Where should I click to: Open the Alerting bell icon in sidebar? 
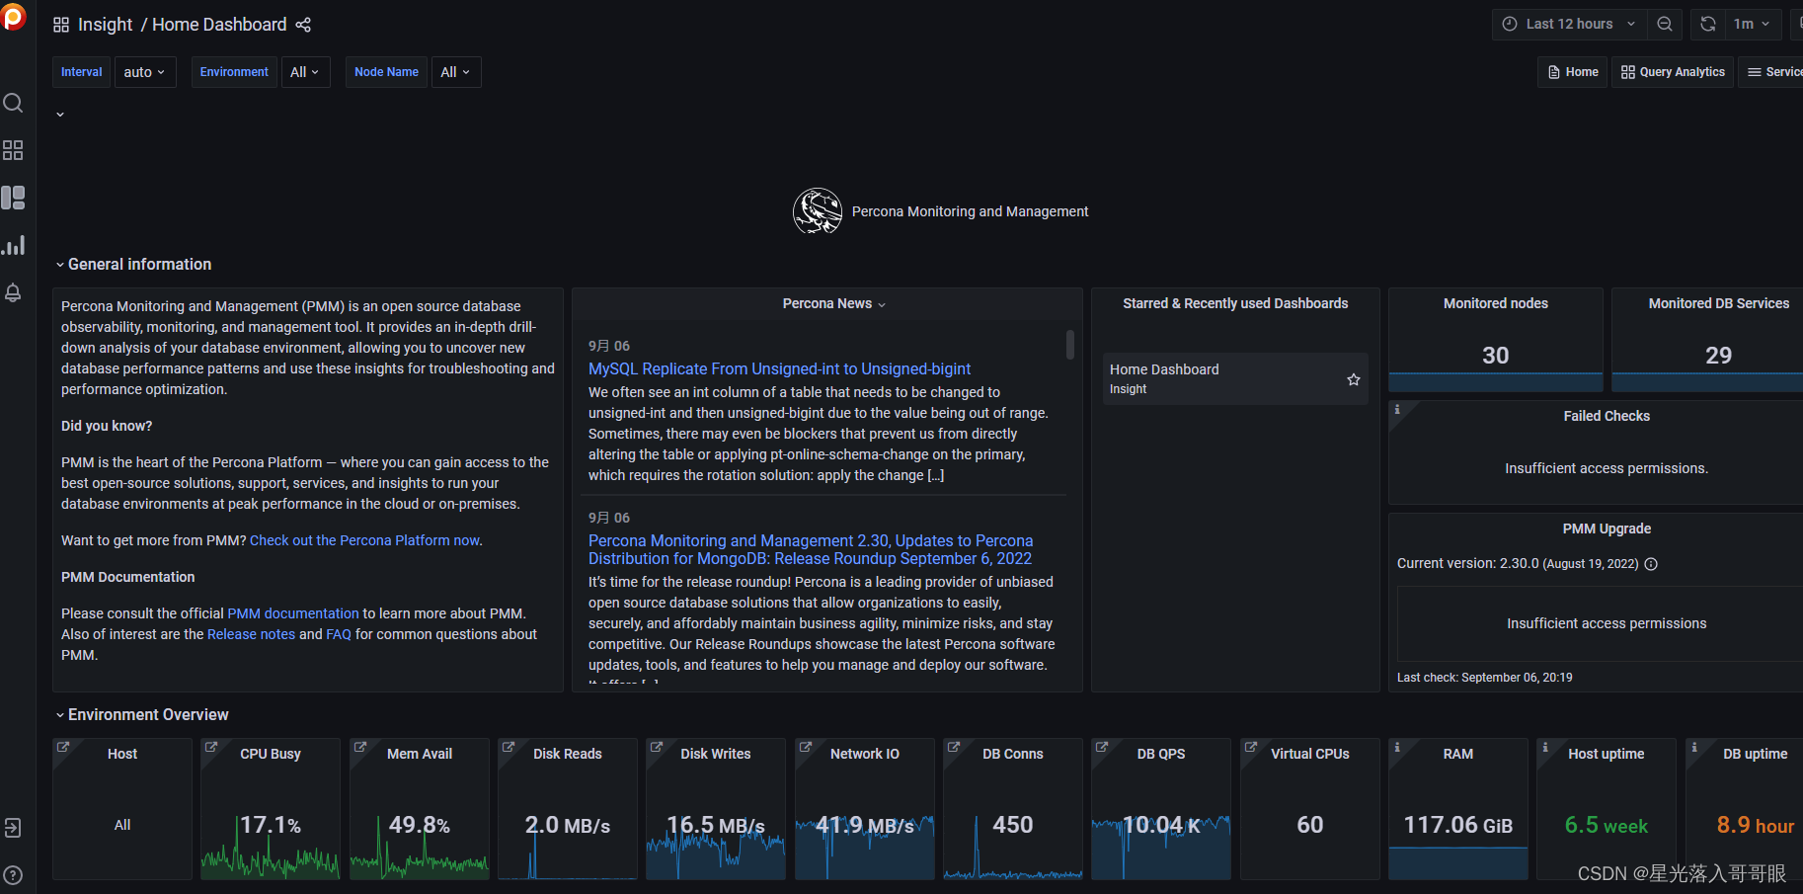pos(13,292)
